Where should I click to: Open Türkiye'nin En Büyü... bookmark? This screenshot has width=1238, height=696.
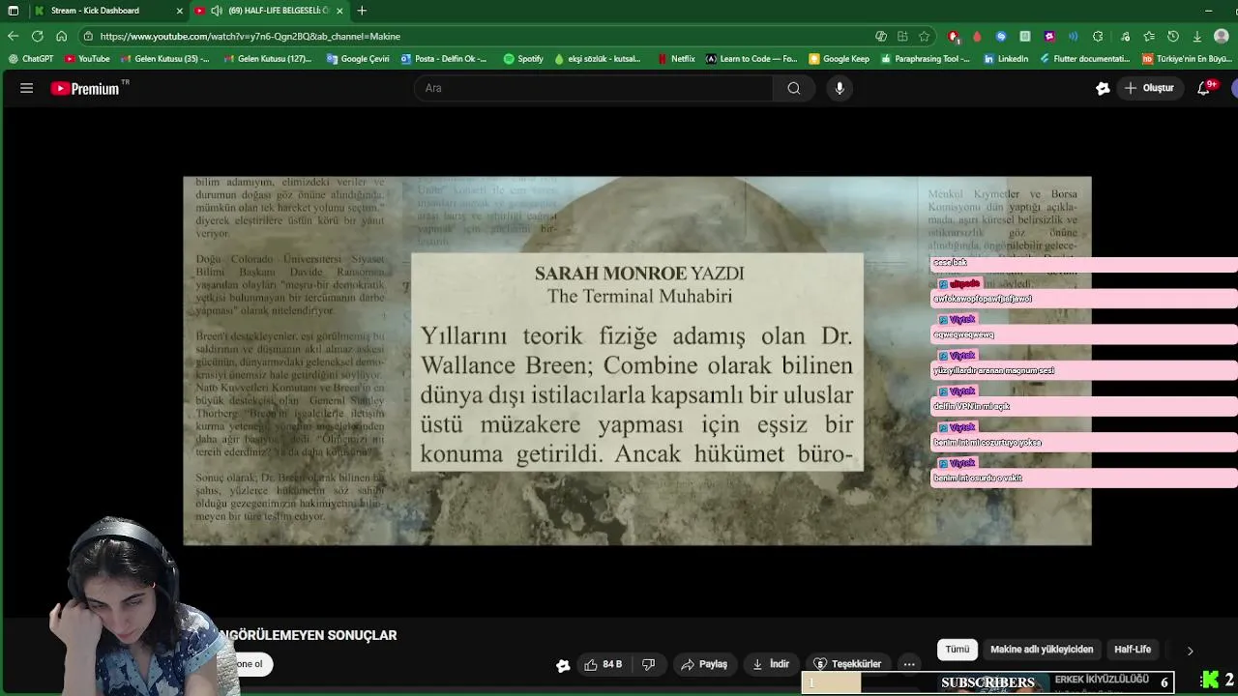pos(1188,58)
